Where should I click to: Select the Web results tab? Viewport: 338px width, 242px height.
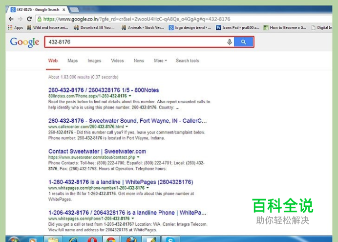(53, 61)
